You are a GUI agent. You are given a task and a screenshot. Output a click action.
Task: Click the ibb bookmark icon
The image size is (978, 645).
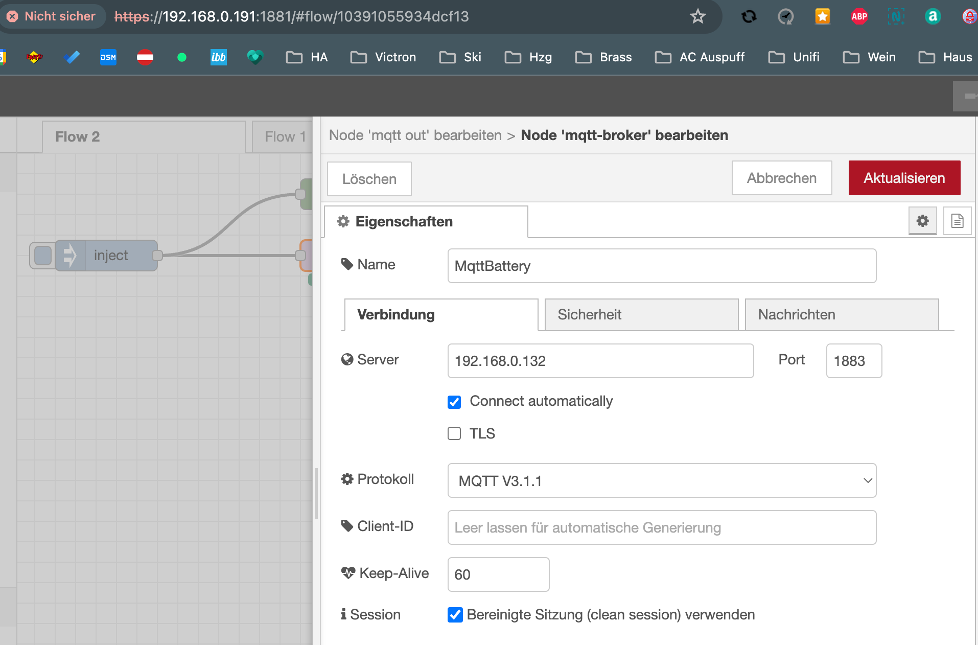click(218, 57)
